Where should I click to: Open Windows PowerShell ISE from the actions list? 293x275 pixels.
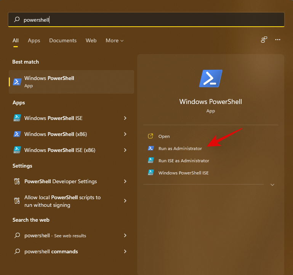tap(183, 173)
